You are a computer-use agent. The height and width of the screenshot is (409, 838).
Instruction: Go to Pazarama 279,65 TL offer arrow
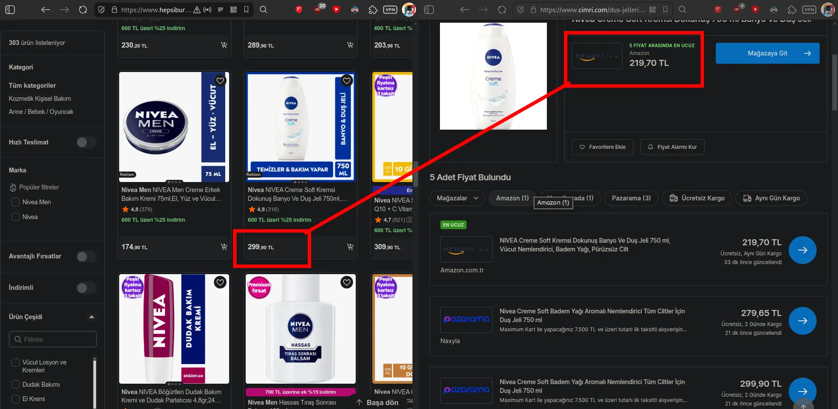pyautogui.click(x=802, y=321)
